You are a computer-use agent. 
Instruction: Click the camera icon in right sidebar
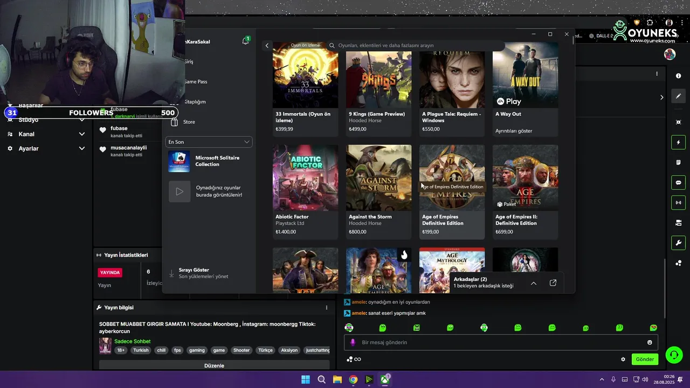[x=678, y=223]
